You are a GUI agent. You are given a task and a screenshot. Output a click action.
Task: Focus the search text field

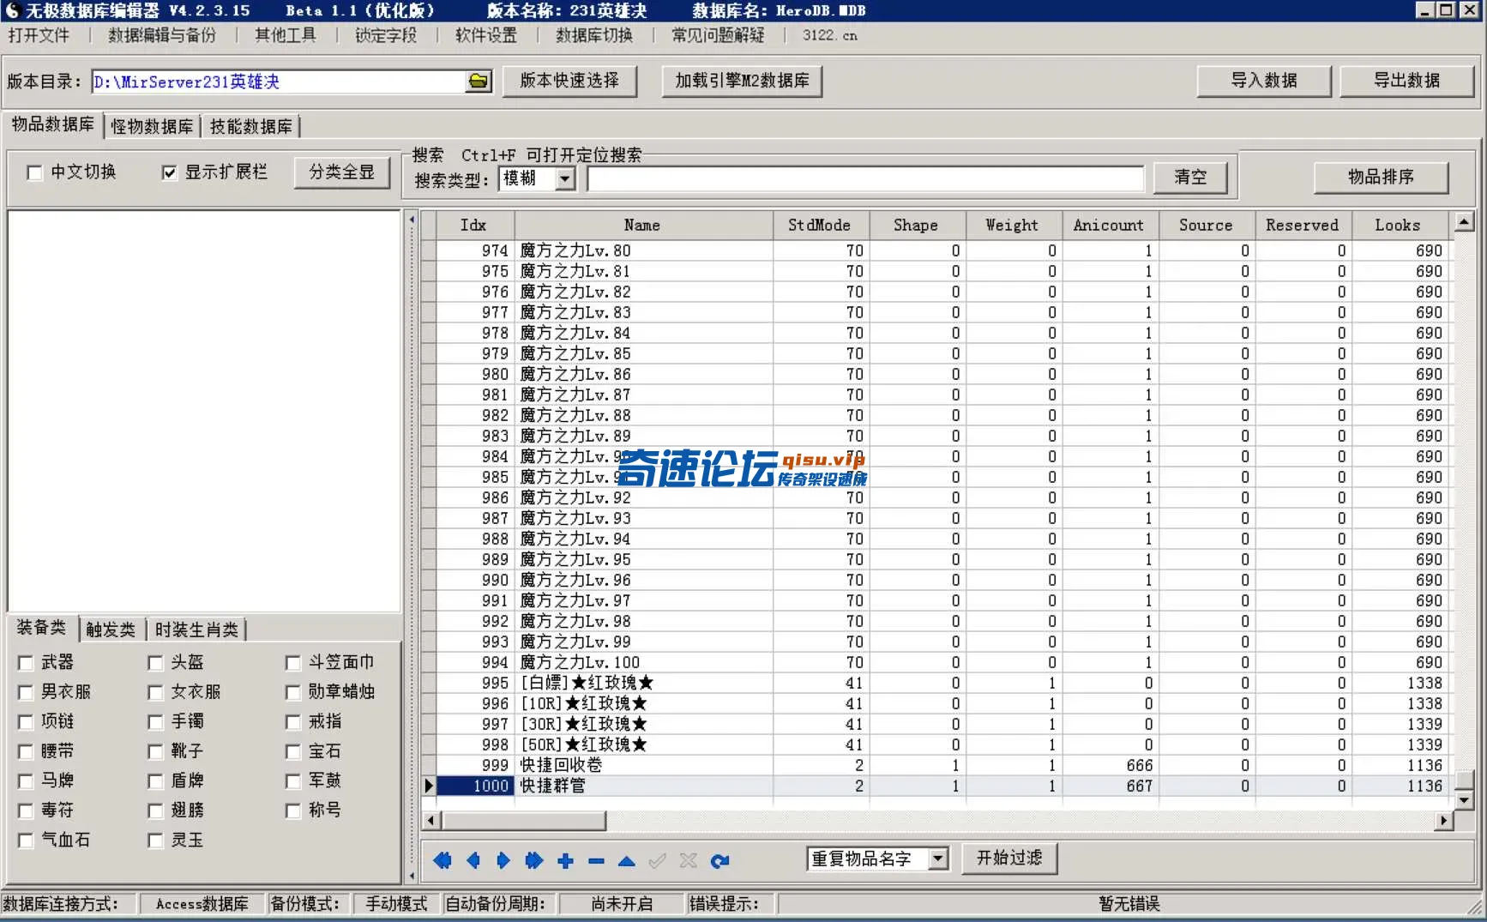tap(865, 178)
